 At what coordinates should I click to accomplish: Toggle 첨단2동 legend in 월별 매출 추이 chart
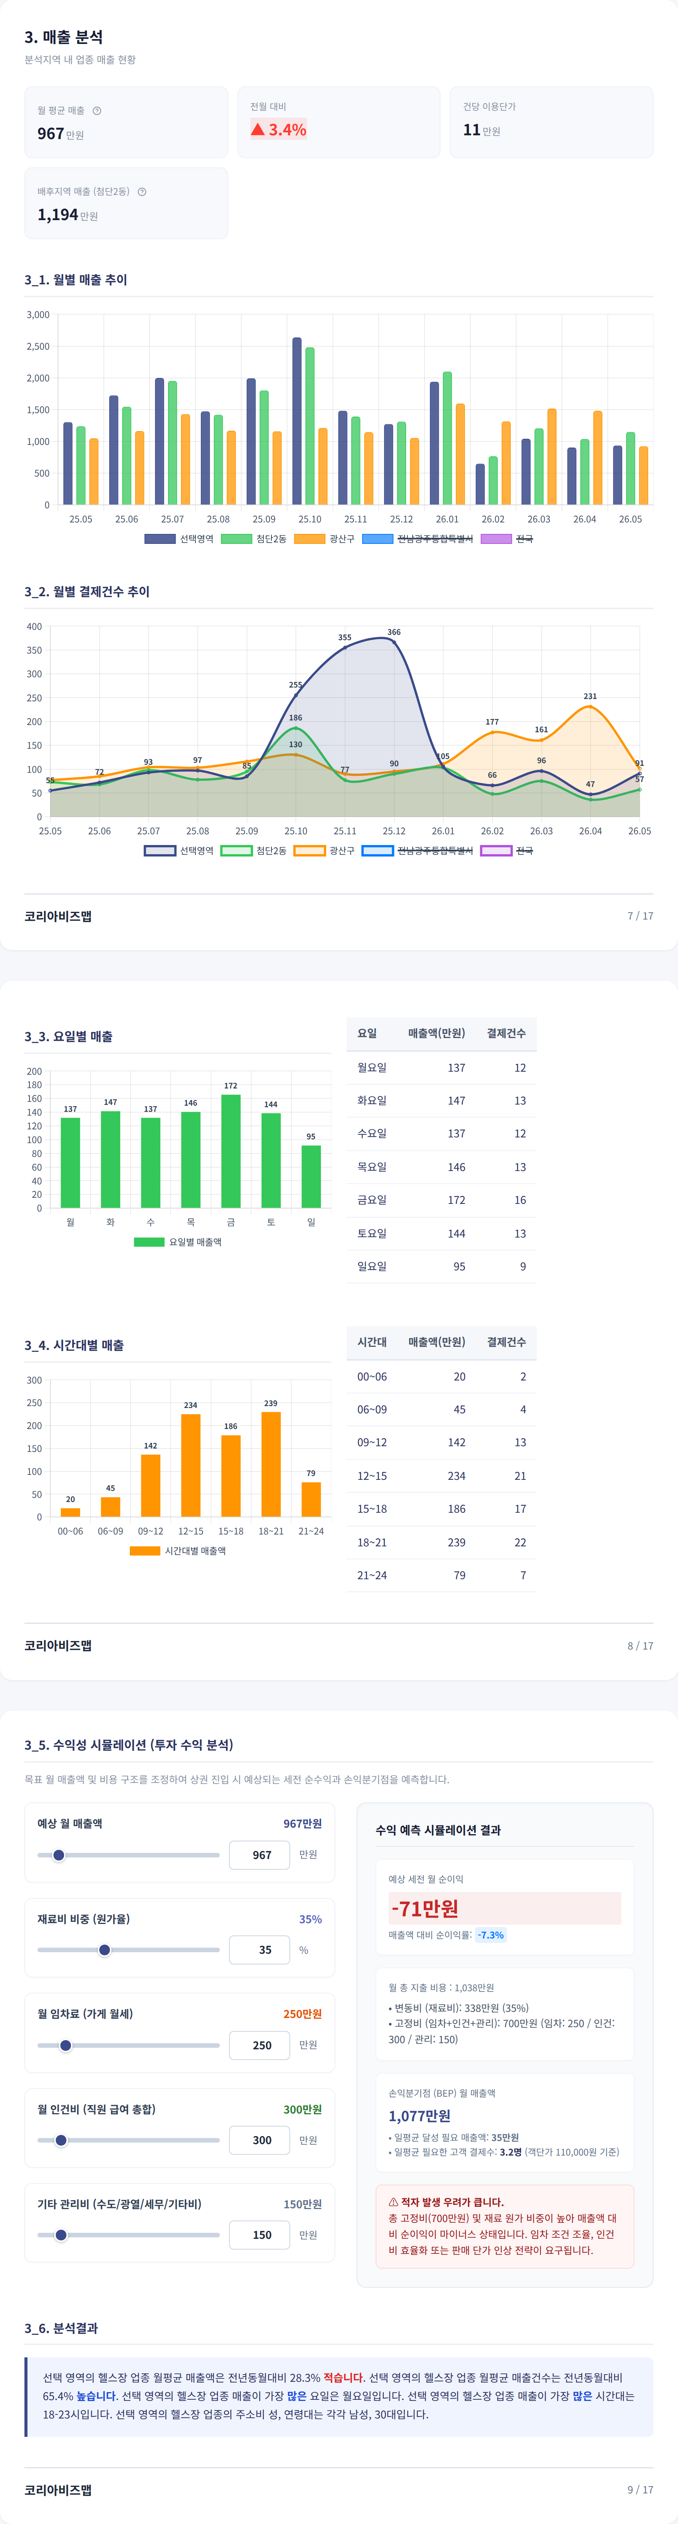(x=253, y=539)
